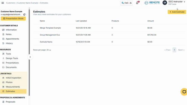The image size is (187, 105).
Task: Go to the Next page
Action: [181, 50]
